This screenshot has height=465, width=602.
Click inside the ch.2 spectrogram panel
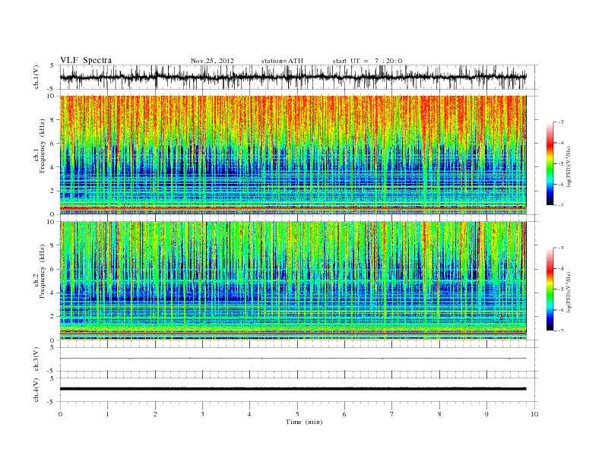click(x=293, y=281)
